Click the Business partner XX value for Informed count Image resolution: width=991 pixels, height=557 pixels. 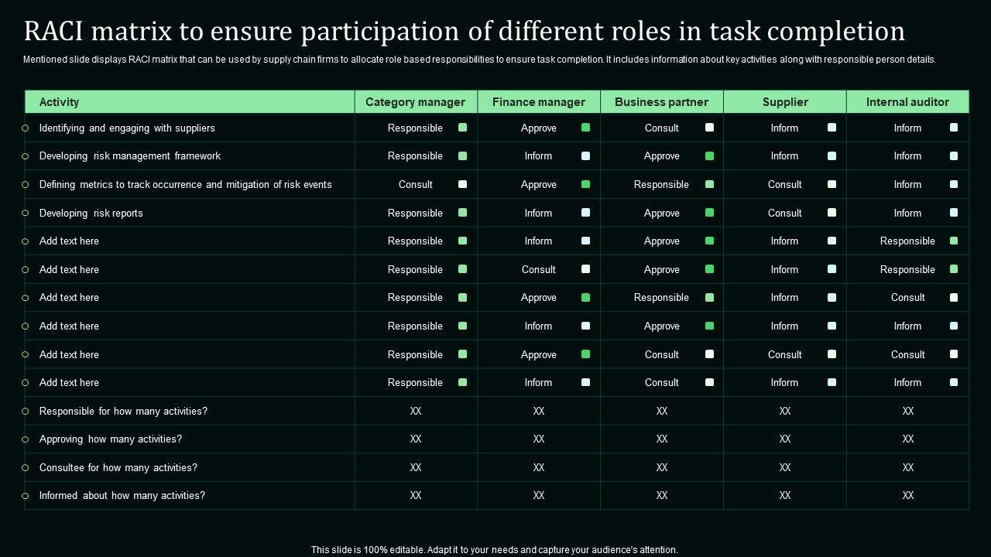[662, 496]
